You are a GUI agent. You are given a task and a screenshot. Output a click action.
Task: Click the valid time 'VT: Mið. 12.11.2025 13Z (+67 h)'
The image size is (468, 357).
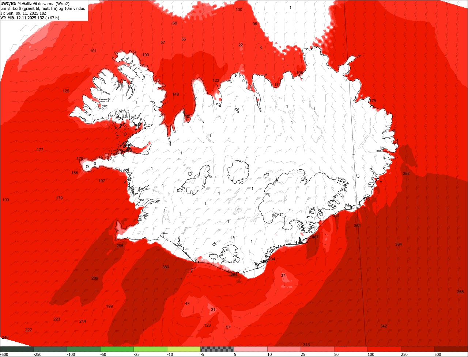click(x=30, y=18)
